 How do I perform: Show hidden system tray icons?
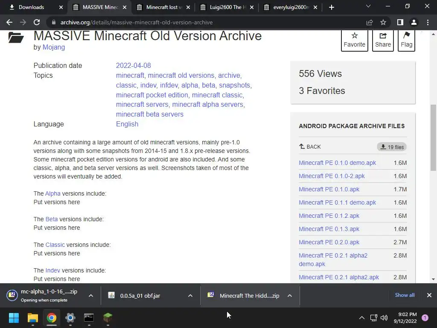coord(362,318)
